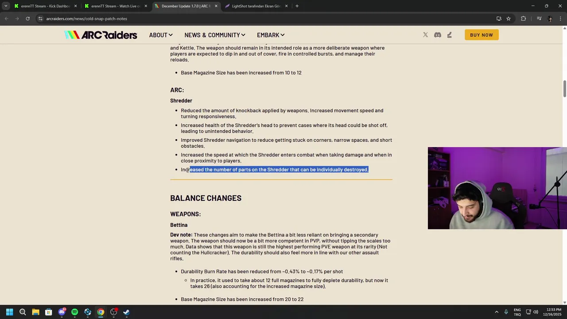Close the LightShot tab
The width and height of the screenshot is (567, 319).
tap(286, 6)
